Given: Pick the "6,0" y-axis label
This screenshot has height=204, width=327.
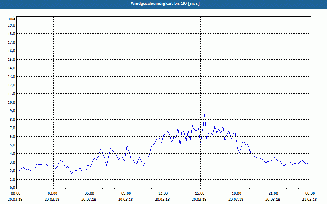Looking at the screenshot, I should pos(12,136).
